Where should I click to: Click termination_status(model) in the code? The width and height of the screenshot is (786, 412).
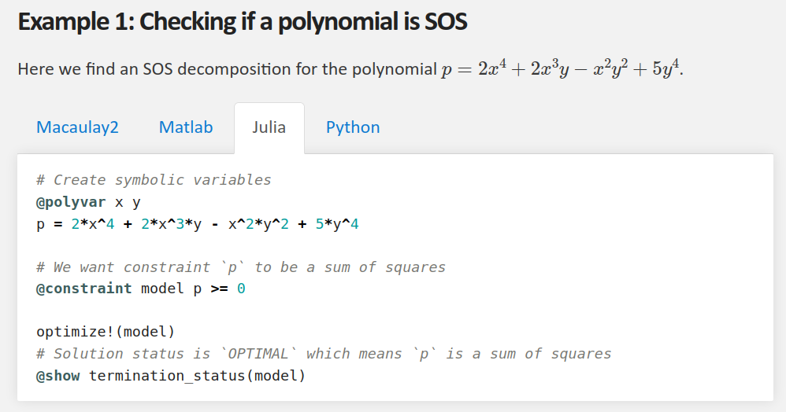click(x=197, y=376)
